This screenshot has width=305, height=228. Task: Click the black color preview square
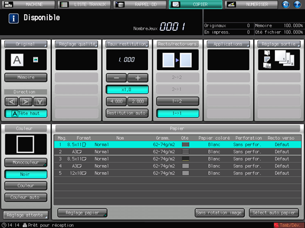25,144
